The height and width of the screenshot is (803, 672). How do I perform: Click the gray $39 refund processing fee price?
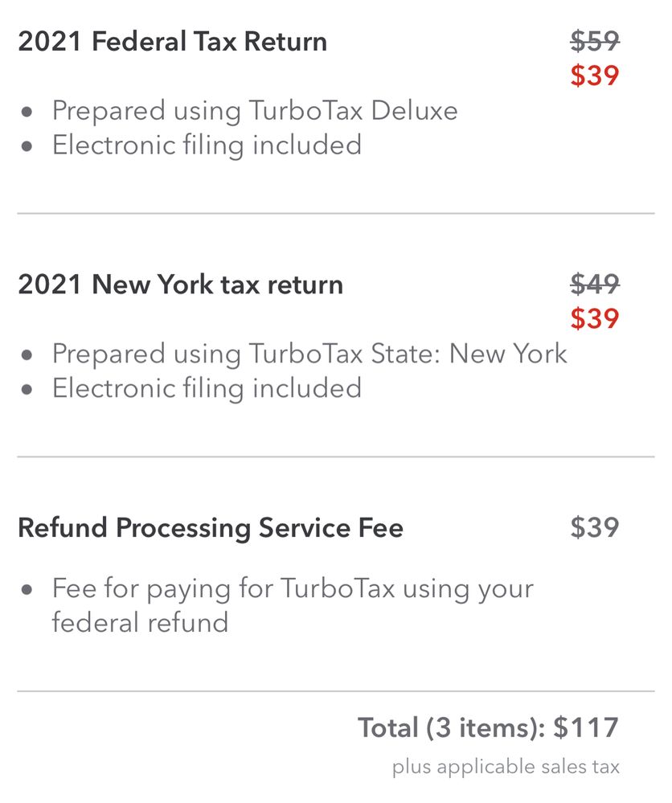(x=595, y=528)
